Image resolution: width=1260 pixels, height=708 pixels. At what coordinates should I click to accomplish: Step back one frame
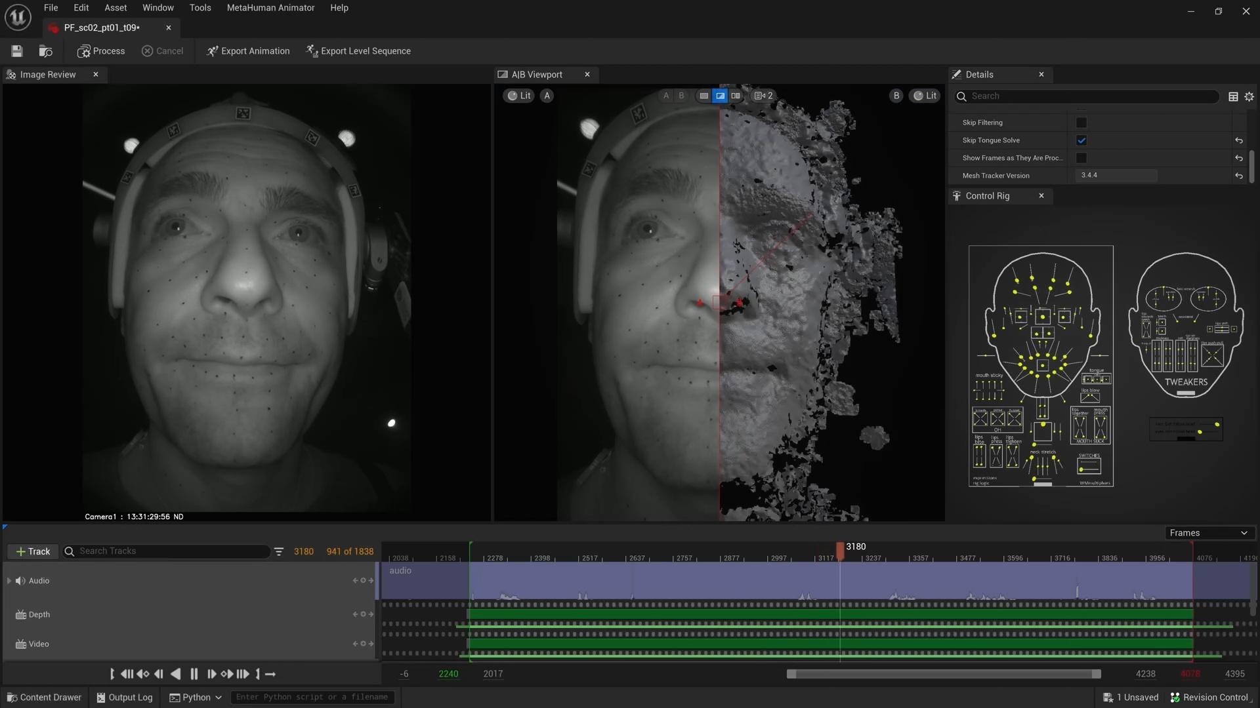click(158, 674)
